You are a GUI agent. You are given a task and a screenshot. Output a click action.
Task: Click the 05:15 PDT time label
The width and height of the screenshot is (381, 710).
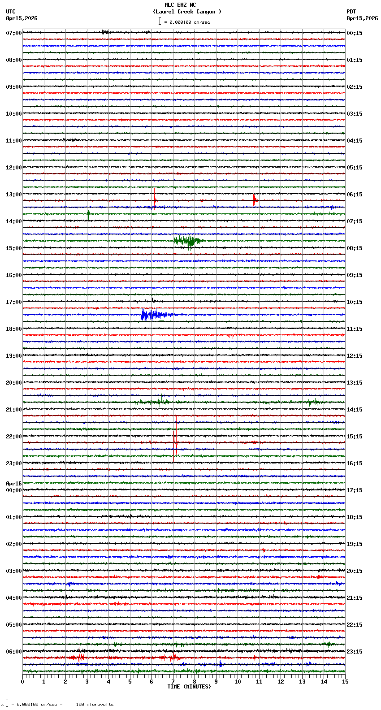point(355,168)
